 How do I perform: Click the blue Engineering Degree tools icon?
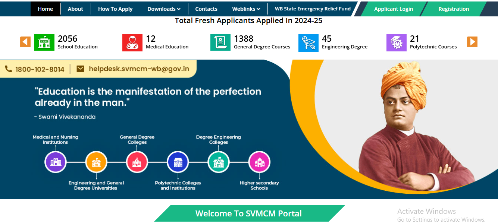(x=308, y=42)
